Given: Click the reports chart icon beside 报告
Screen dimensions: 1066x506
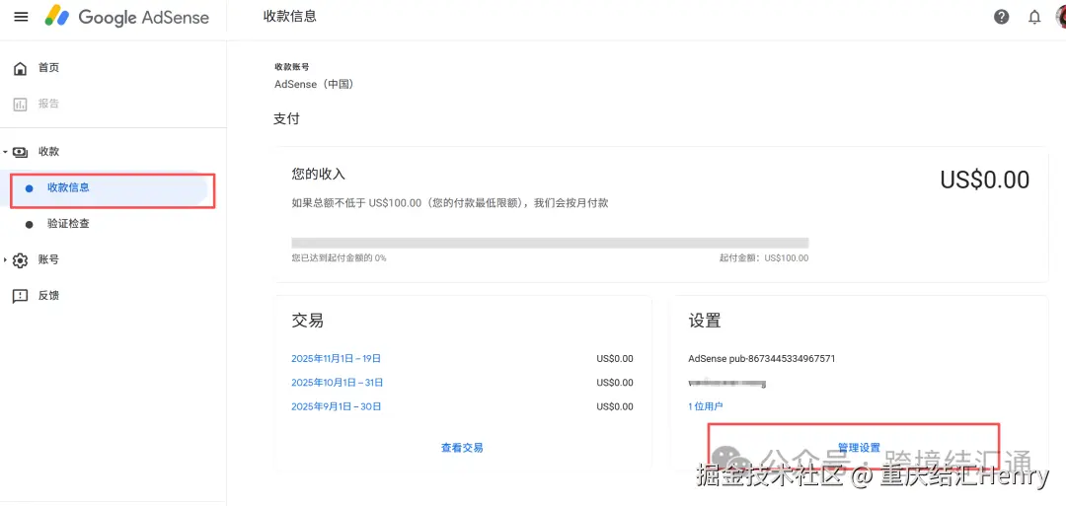Looking at the screenshot, I should tap(21, 104).
